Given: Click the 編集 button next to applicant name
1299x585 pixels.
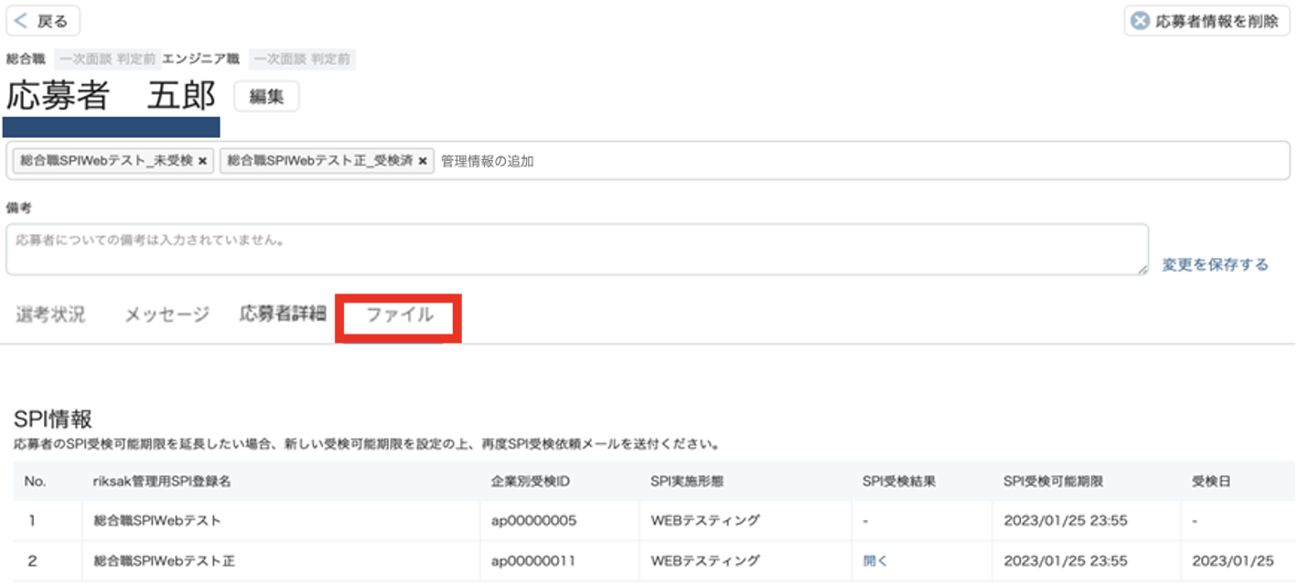Looking at the screenshot, I should point(266,96).
